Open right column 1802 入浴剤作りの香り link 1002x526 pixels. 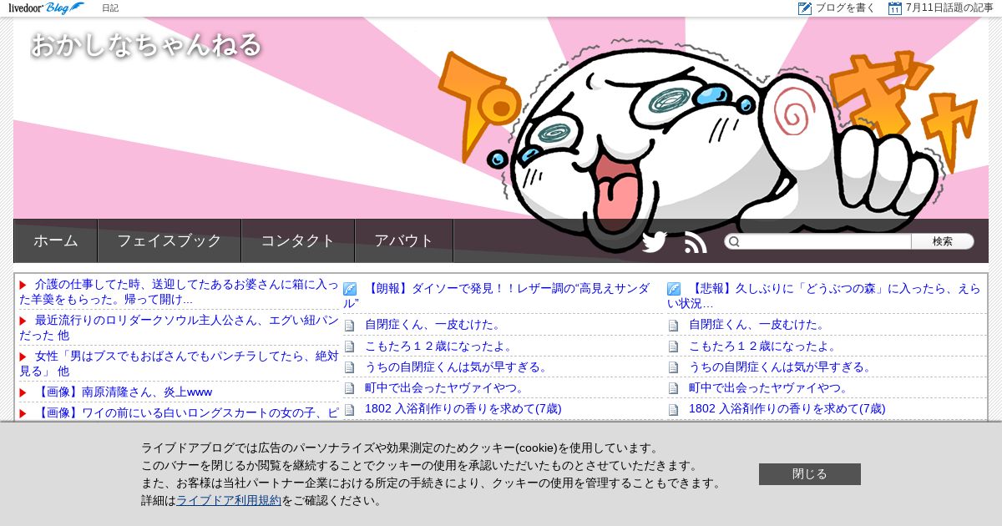(x=787, y=409)
